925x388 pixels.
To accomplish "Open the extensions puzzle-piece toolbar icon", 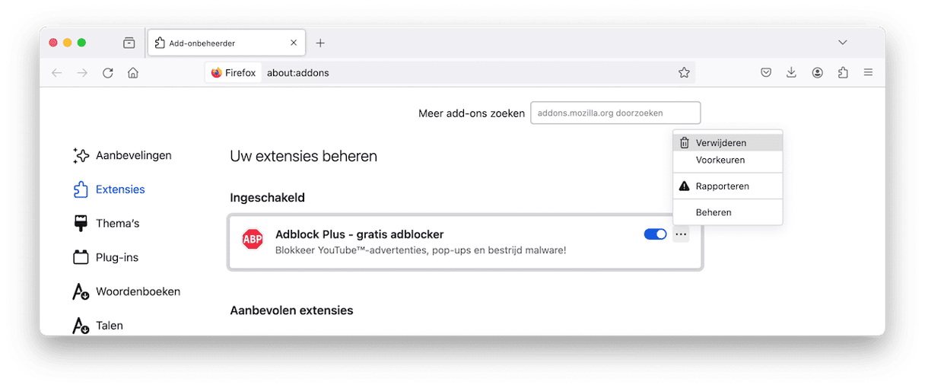I will pyautogui.click(x=842, y=73).
